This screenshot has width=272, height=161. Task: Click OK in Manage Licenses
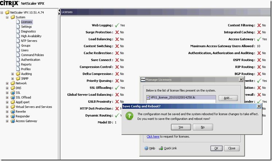tap(216, 148)
